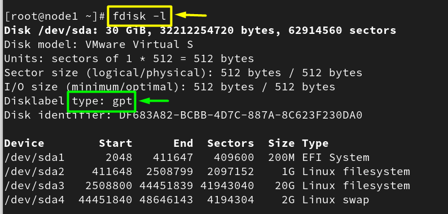Click the Disk identifier GUID text
Image resolution: width=448 pixels, height=214 pixels.
(240, 115)
